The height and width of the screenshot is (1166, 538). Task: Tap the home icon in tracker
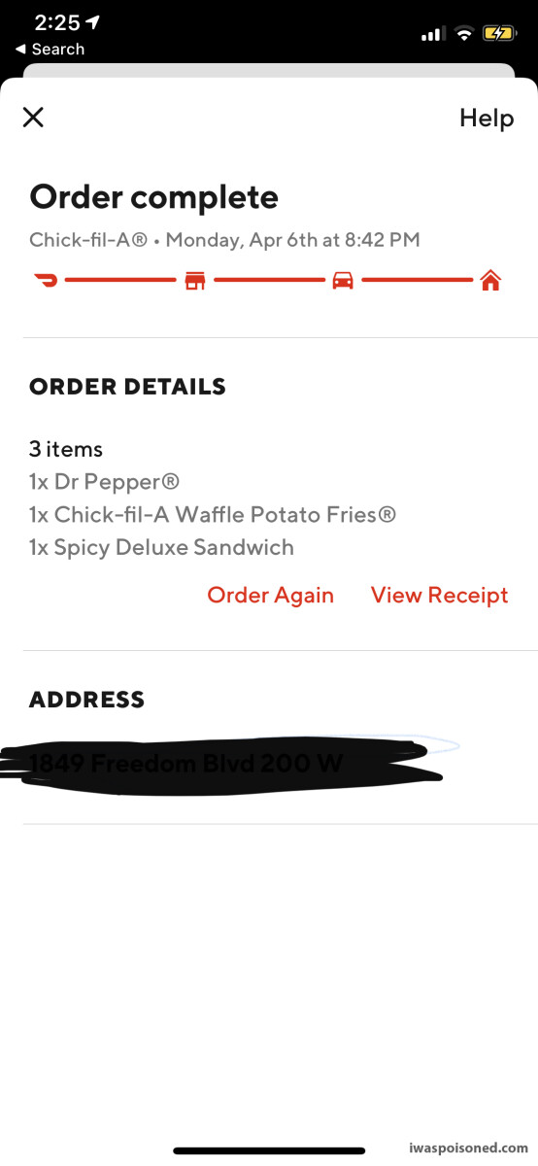(491, 281)
